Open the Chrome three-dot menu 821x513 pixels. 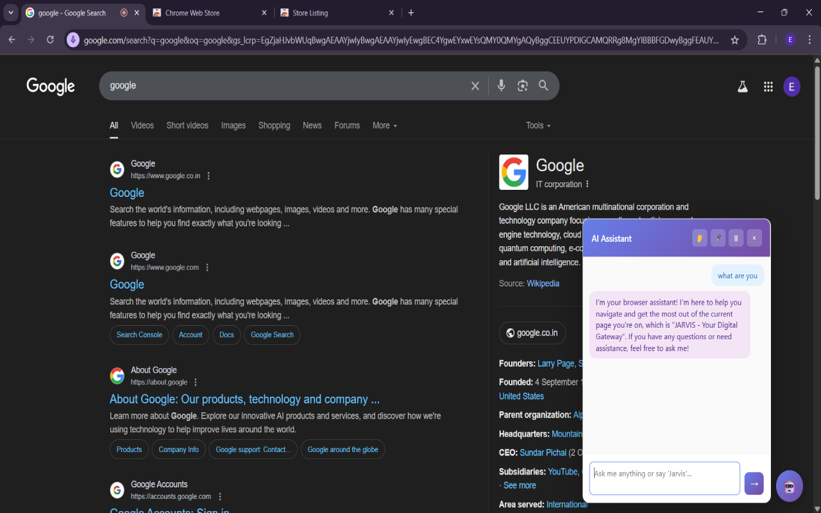(x=808, y=40)
